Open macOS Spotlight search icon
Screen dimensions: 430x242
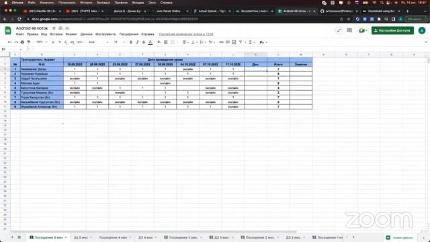382,3
